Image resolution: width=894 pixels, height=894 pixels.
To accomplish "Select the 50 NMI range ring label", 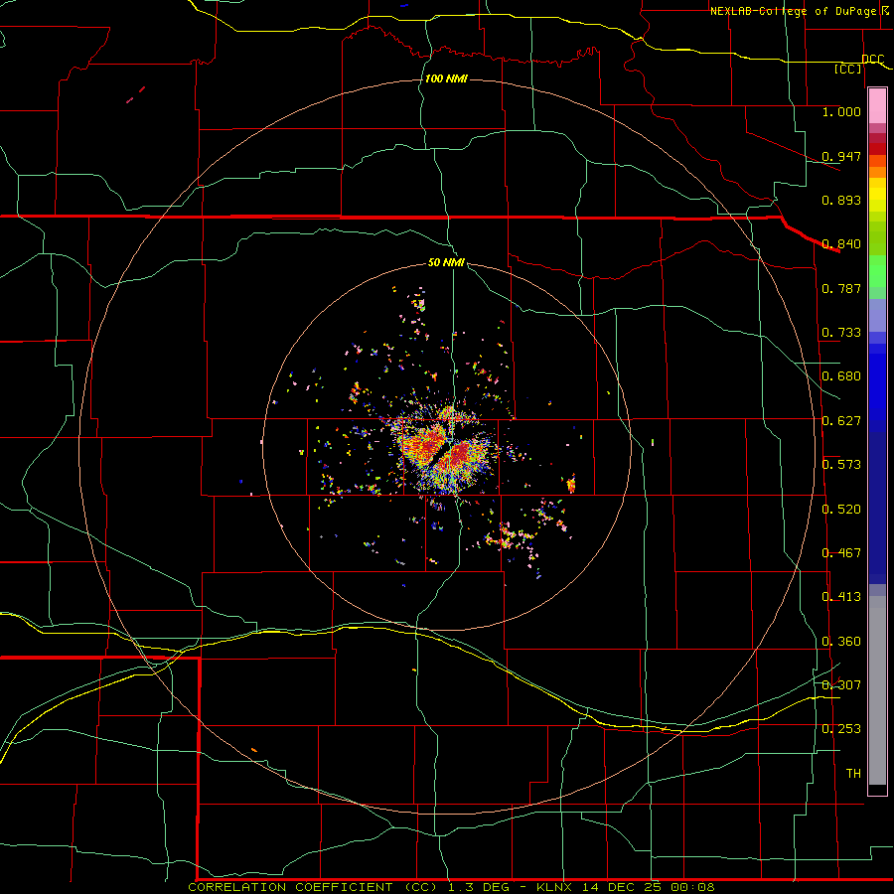I will click(446, 262).
